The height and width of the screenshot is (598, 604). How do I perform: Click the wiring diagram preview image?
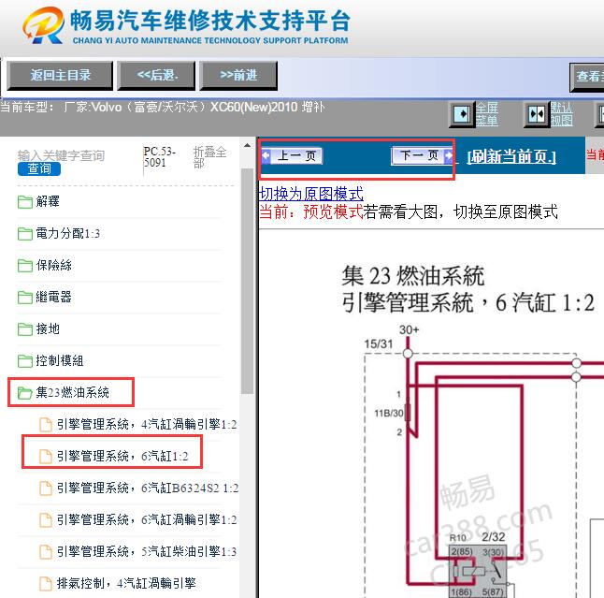point(431,414)
